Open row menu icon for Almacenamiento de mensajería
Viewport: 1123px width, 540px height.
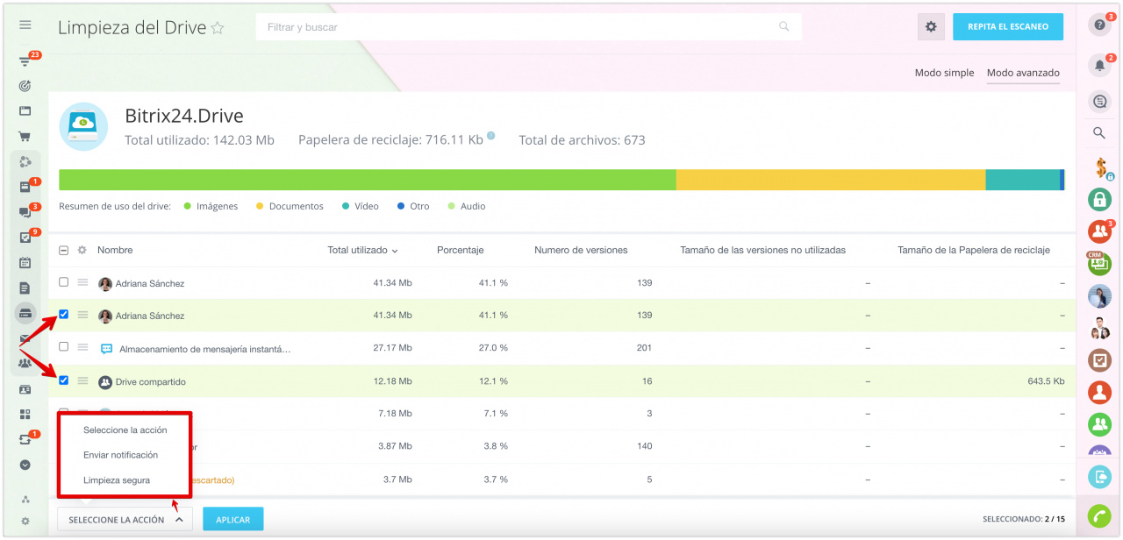tap(82, 348)
